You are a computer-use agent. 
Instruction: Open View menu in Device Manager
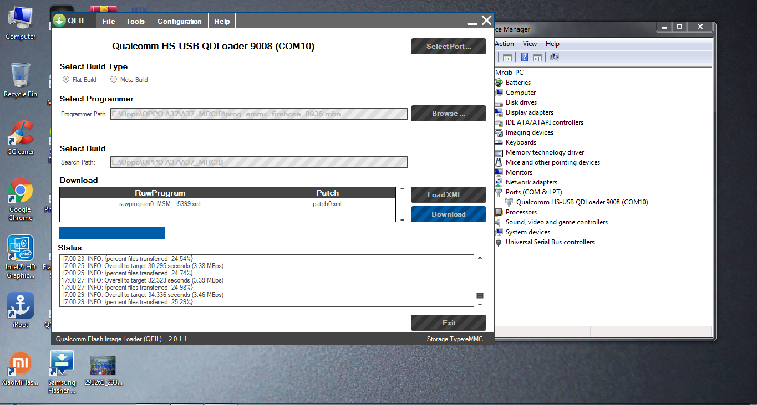[530, 44]
